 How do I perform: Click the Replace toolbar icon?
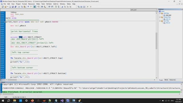(45, 7)
